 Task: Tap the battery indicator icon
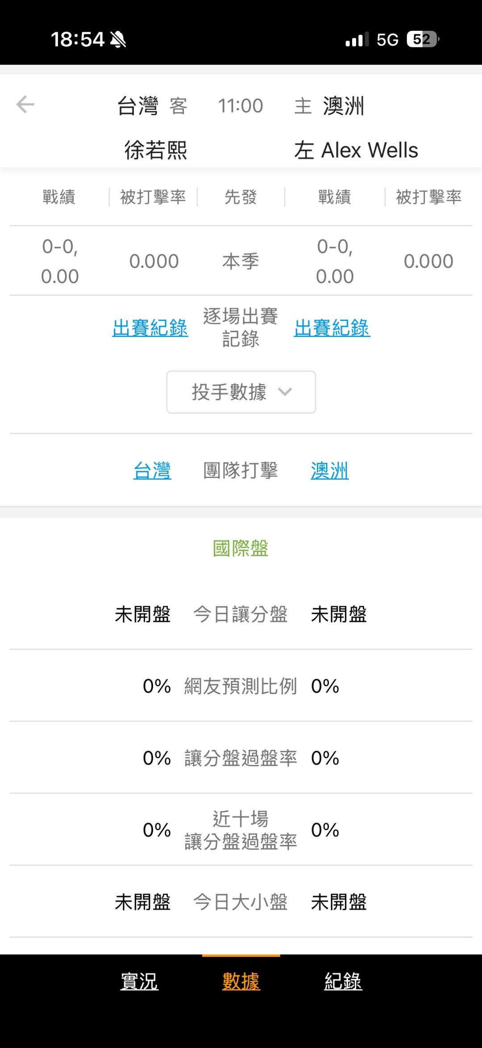[x=422, y=40]
